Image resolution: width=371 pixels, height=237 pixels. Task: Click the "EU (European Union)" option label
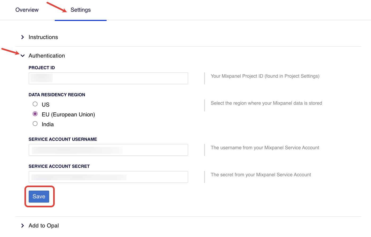coord(68,115)
